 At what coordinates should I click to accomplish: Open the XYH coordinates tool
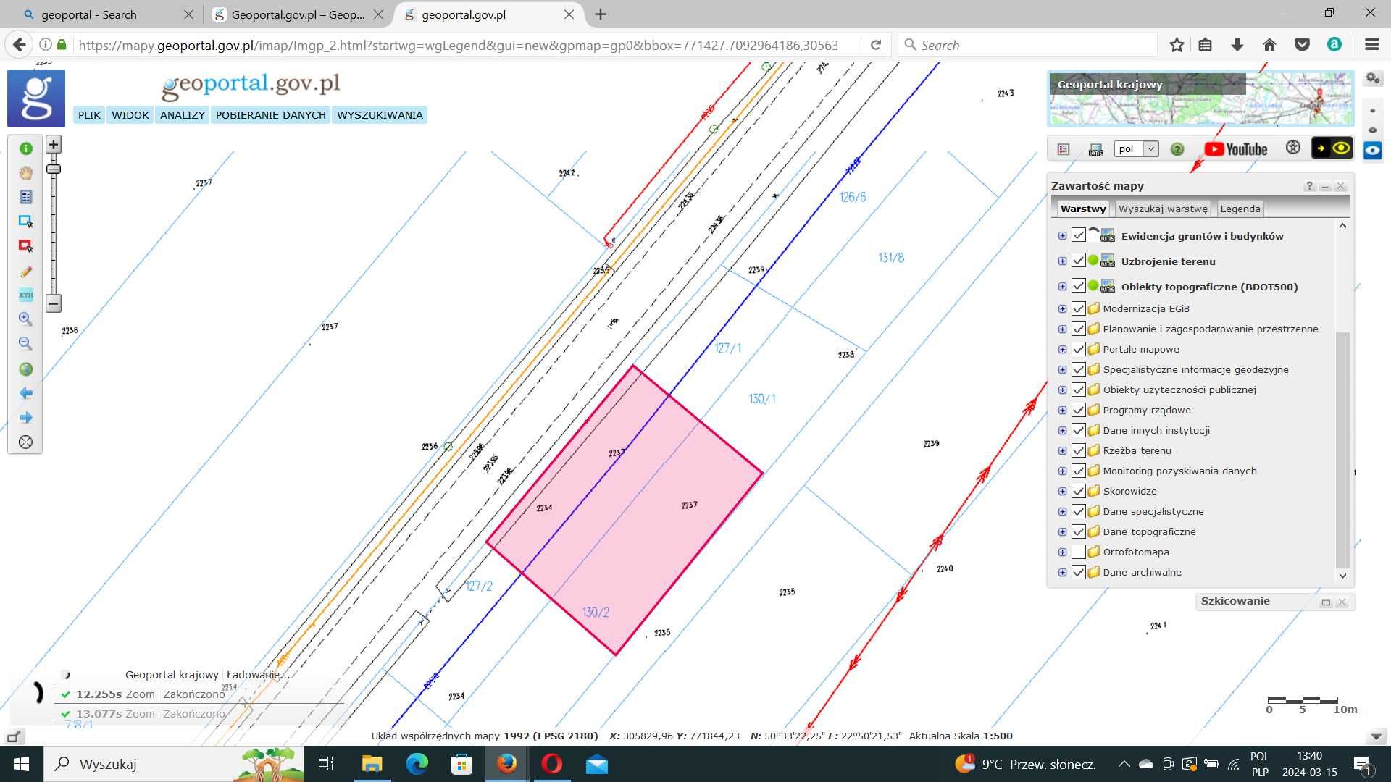point(26,295)
